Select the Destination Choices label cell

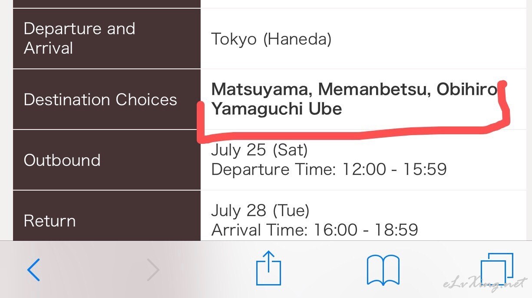(107, 99)
